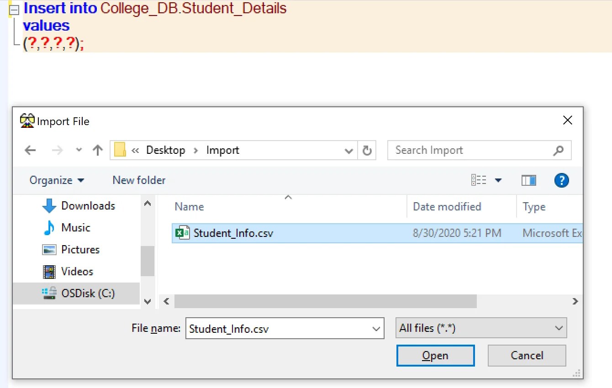Click Open to import Student_Info.csv
612x388 pixels.
434,355
